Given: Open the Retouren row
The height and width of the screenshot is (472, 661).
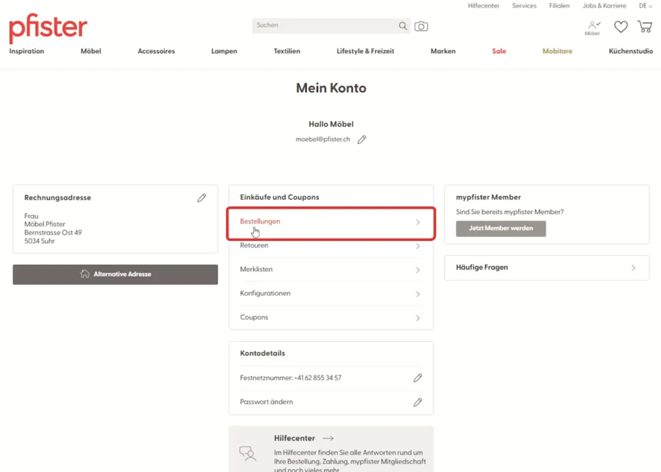Looking at the screenshot, I should [x=330, y=246].
